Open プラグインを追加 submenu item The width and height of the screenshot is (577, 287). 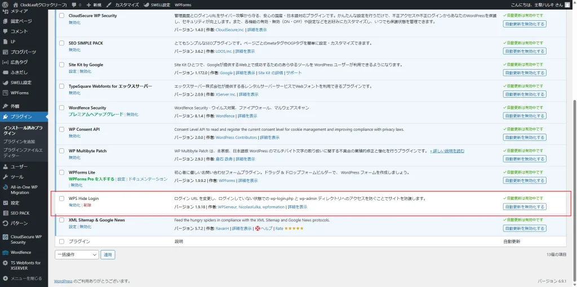pyautogui.click(x=19, y=142)
